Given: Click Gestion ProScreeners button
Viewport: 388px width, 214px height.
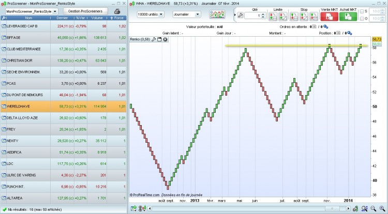Looking at the screenshot, I should [85, 11].
